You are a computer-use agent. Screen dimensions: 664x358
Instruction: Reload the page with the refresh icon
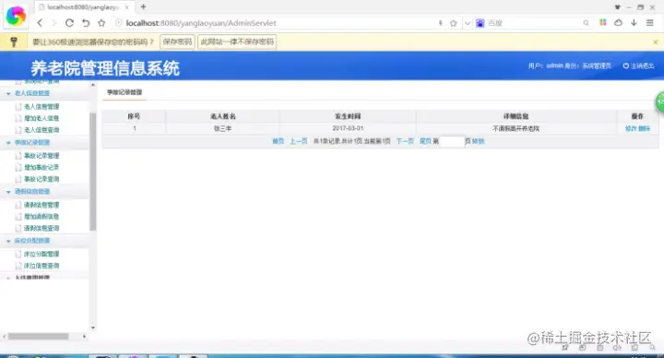[x=69, y=23]
